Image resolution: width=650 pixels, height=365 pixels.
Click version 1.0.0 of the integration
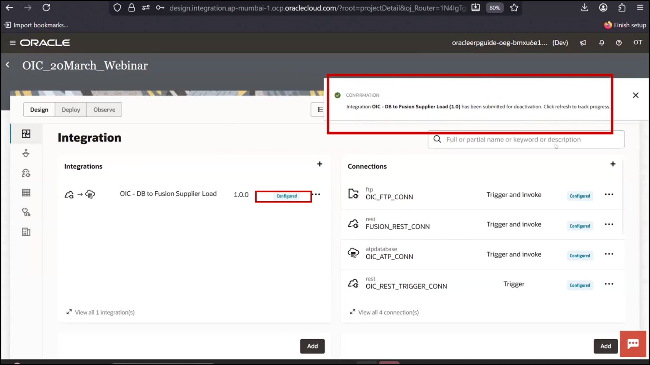pyautogui.click(x=241, y=195)
